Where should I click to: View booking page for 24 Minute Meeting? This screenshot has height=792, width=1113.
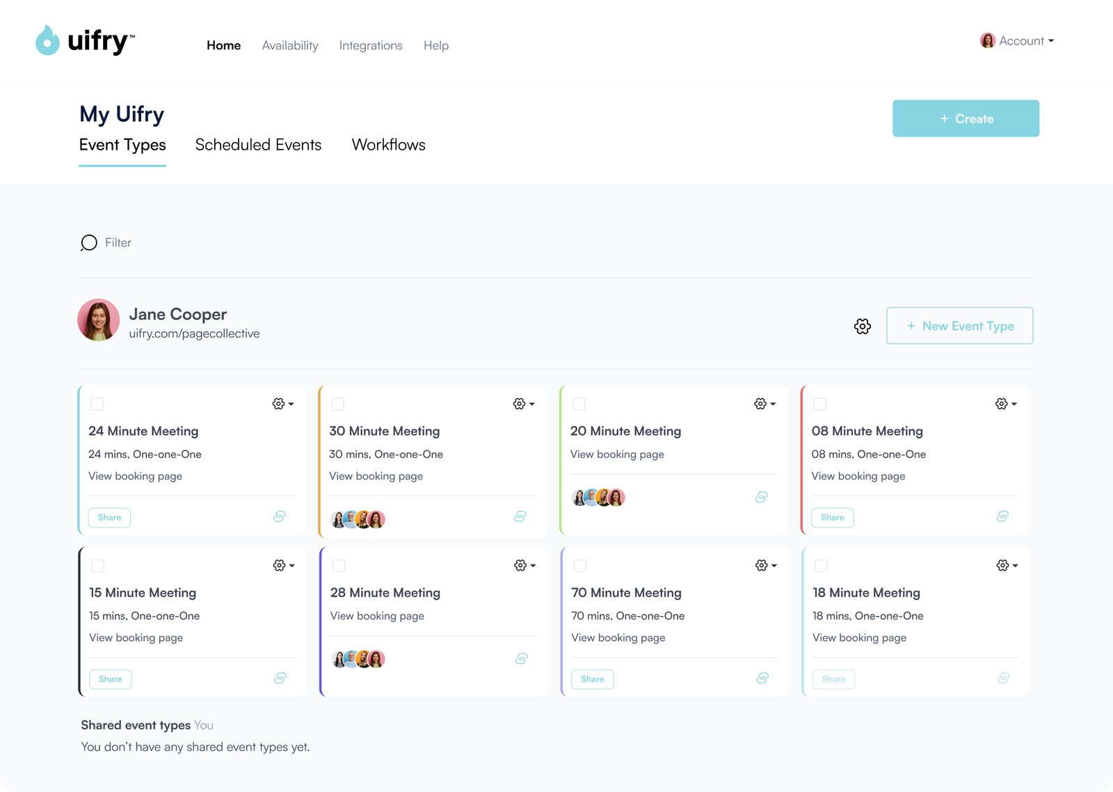(135, 476)
